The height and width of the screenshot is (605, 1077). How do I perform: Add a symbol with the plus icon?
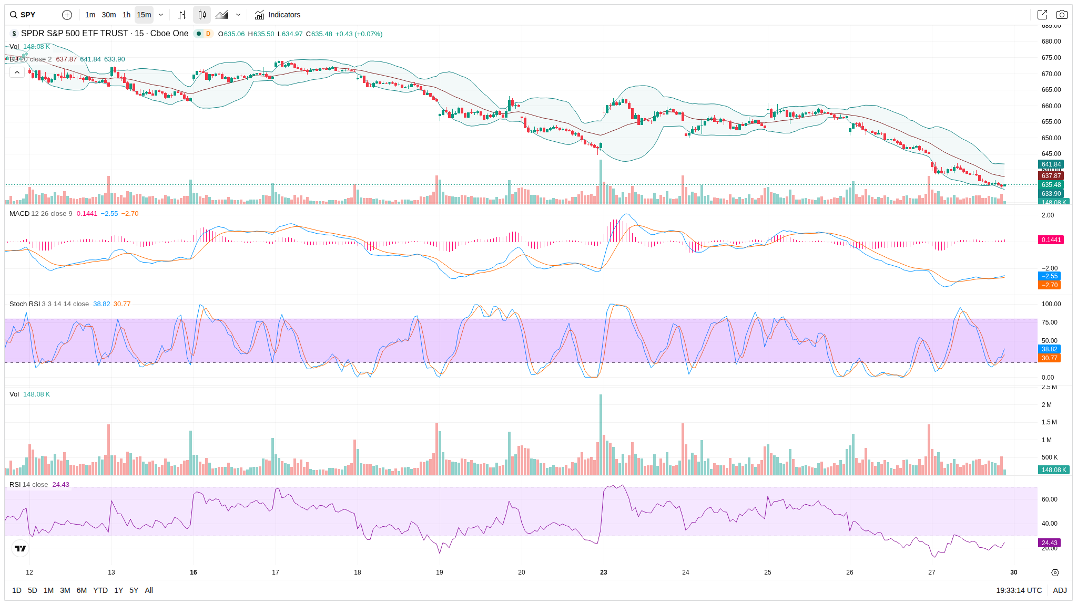[67, 15]
